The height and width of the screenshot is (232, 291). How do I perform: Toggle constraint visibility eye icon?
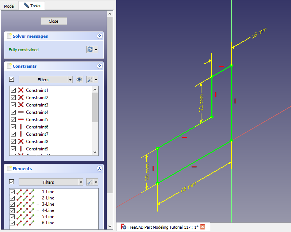point(79,79)
